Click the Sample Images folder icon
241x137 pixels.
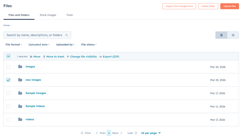click(x=20, y=93)
